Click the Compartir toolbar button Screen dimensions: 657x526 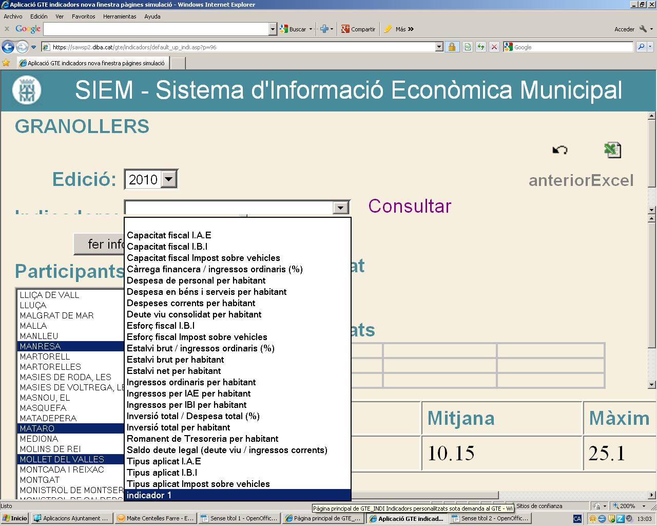pyautogui.click(x=358, y=29)
